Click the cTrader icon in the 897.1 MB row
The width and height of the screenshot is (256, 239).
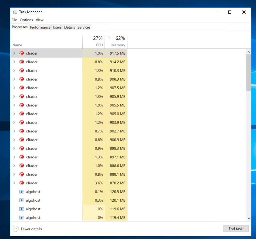pos(22,157)
